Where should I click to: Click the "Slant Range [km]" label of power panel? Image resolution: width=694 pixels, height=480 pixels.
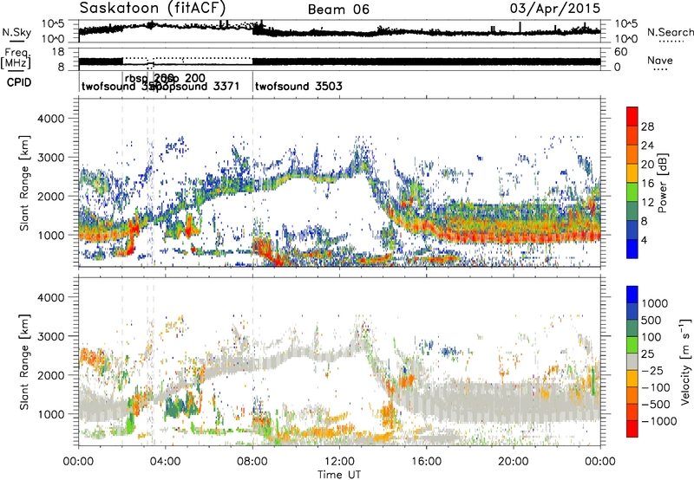tap(24, 183)
